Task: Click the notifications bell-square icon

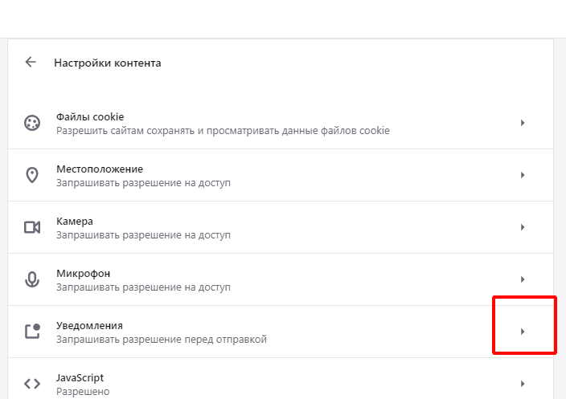Action: [32, 332]
